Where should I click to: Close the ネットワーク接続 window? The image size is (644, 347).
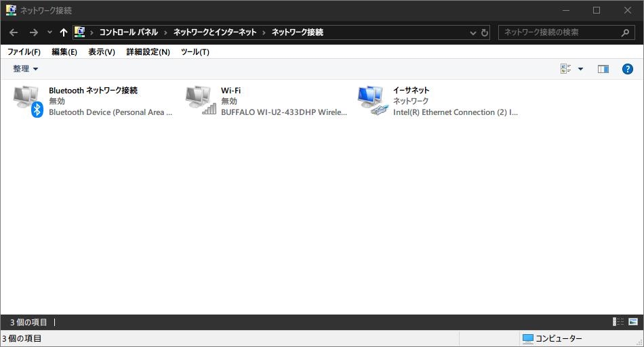(628, 10)
